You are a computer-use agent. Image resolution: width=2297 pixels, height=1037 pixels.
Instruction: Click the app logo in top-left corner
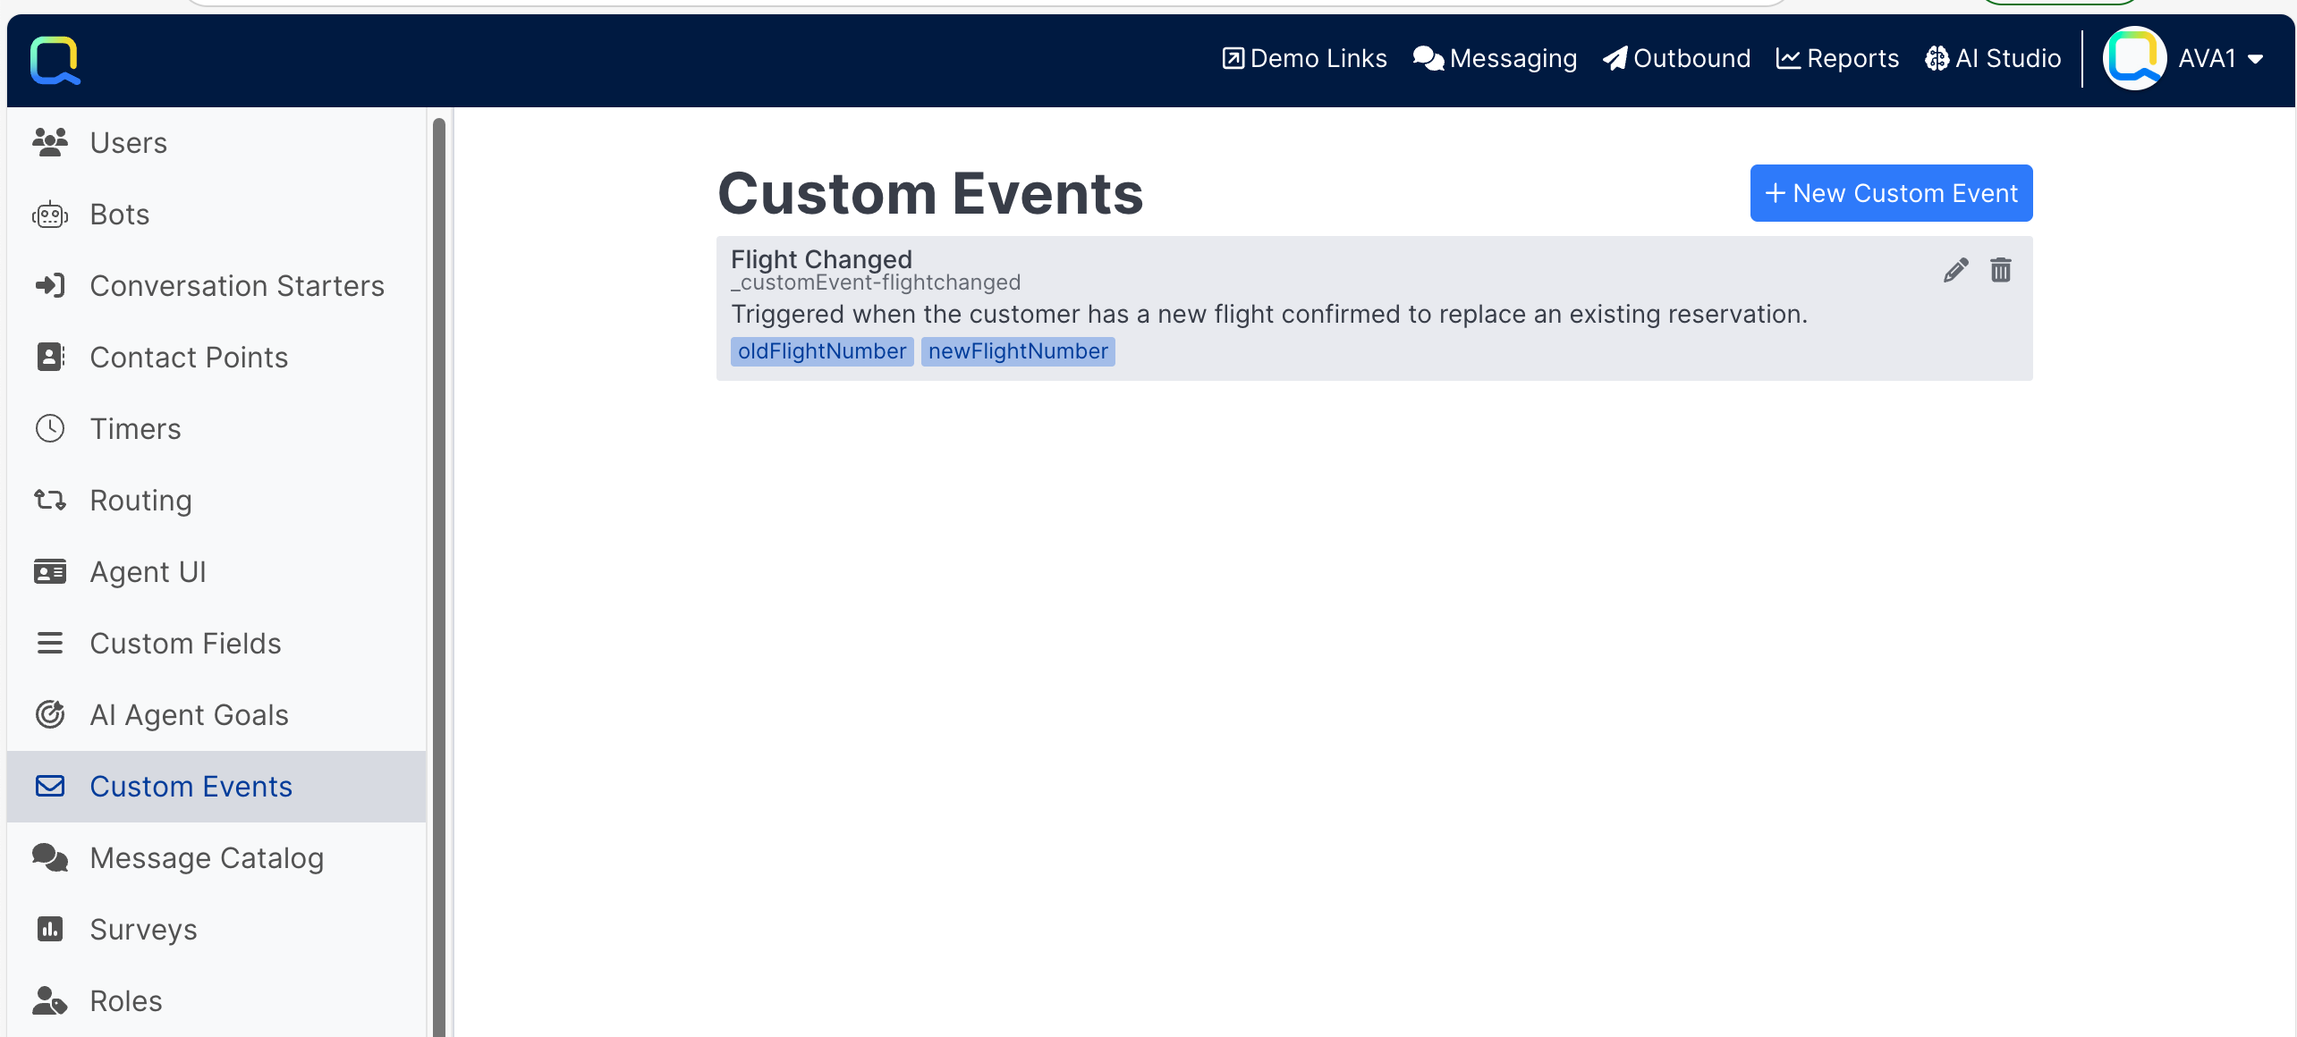[x=55, y=60]
